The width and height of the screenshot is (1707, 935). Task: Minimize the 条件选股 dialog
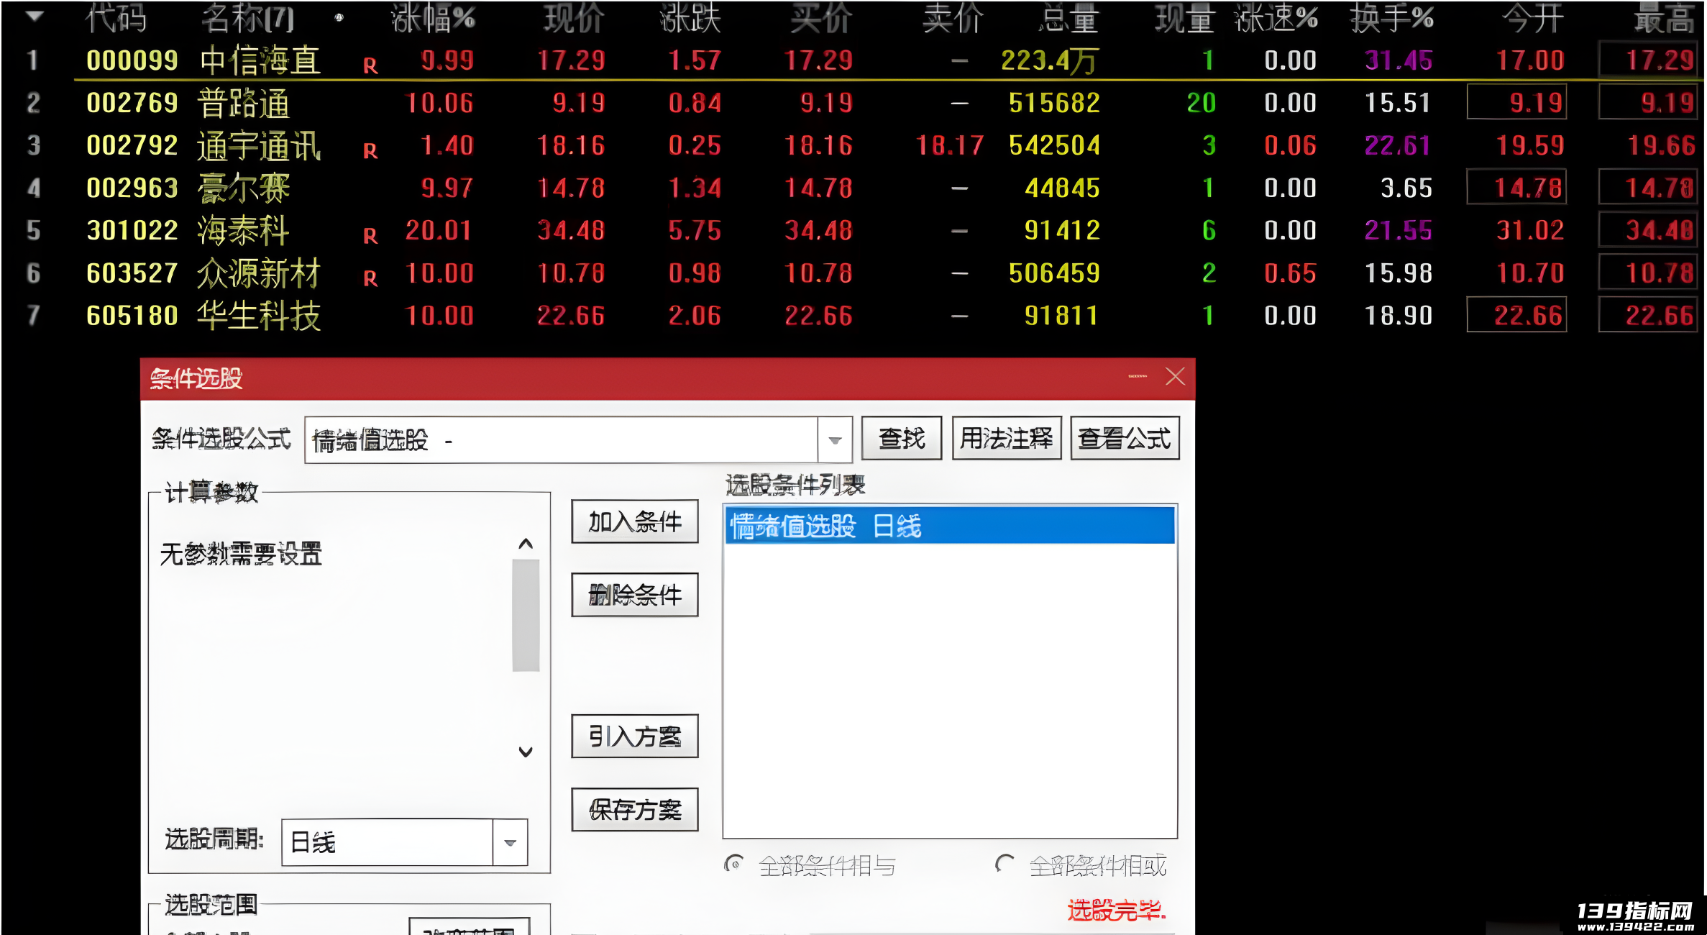tap(1138, 376)
